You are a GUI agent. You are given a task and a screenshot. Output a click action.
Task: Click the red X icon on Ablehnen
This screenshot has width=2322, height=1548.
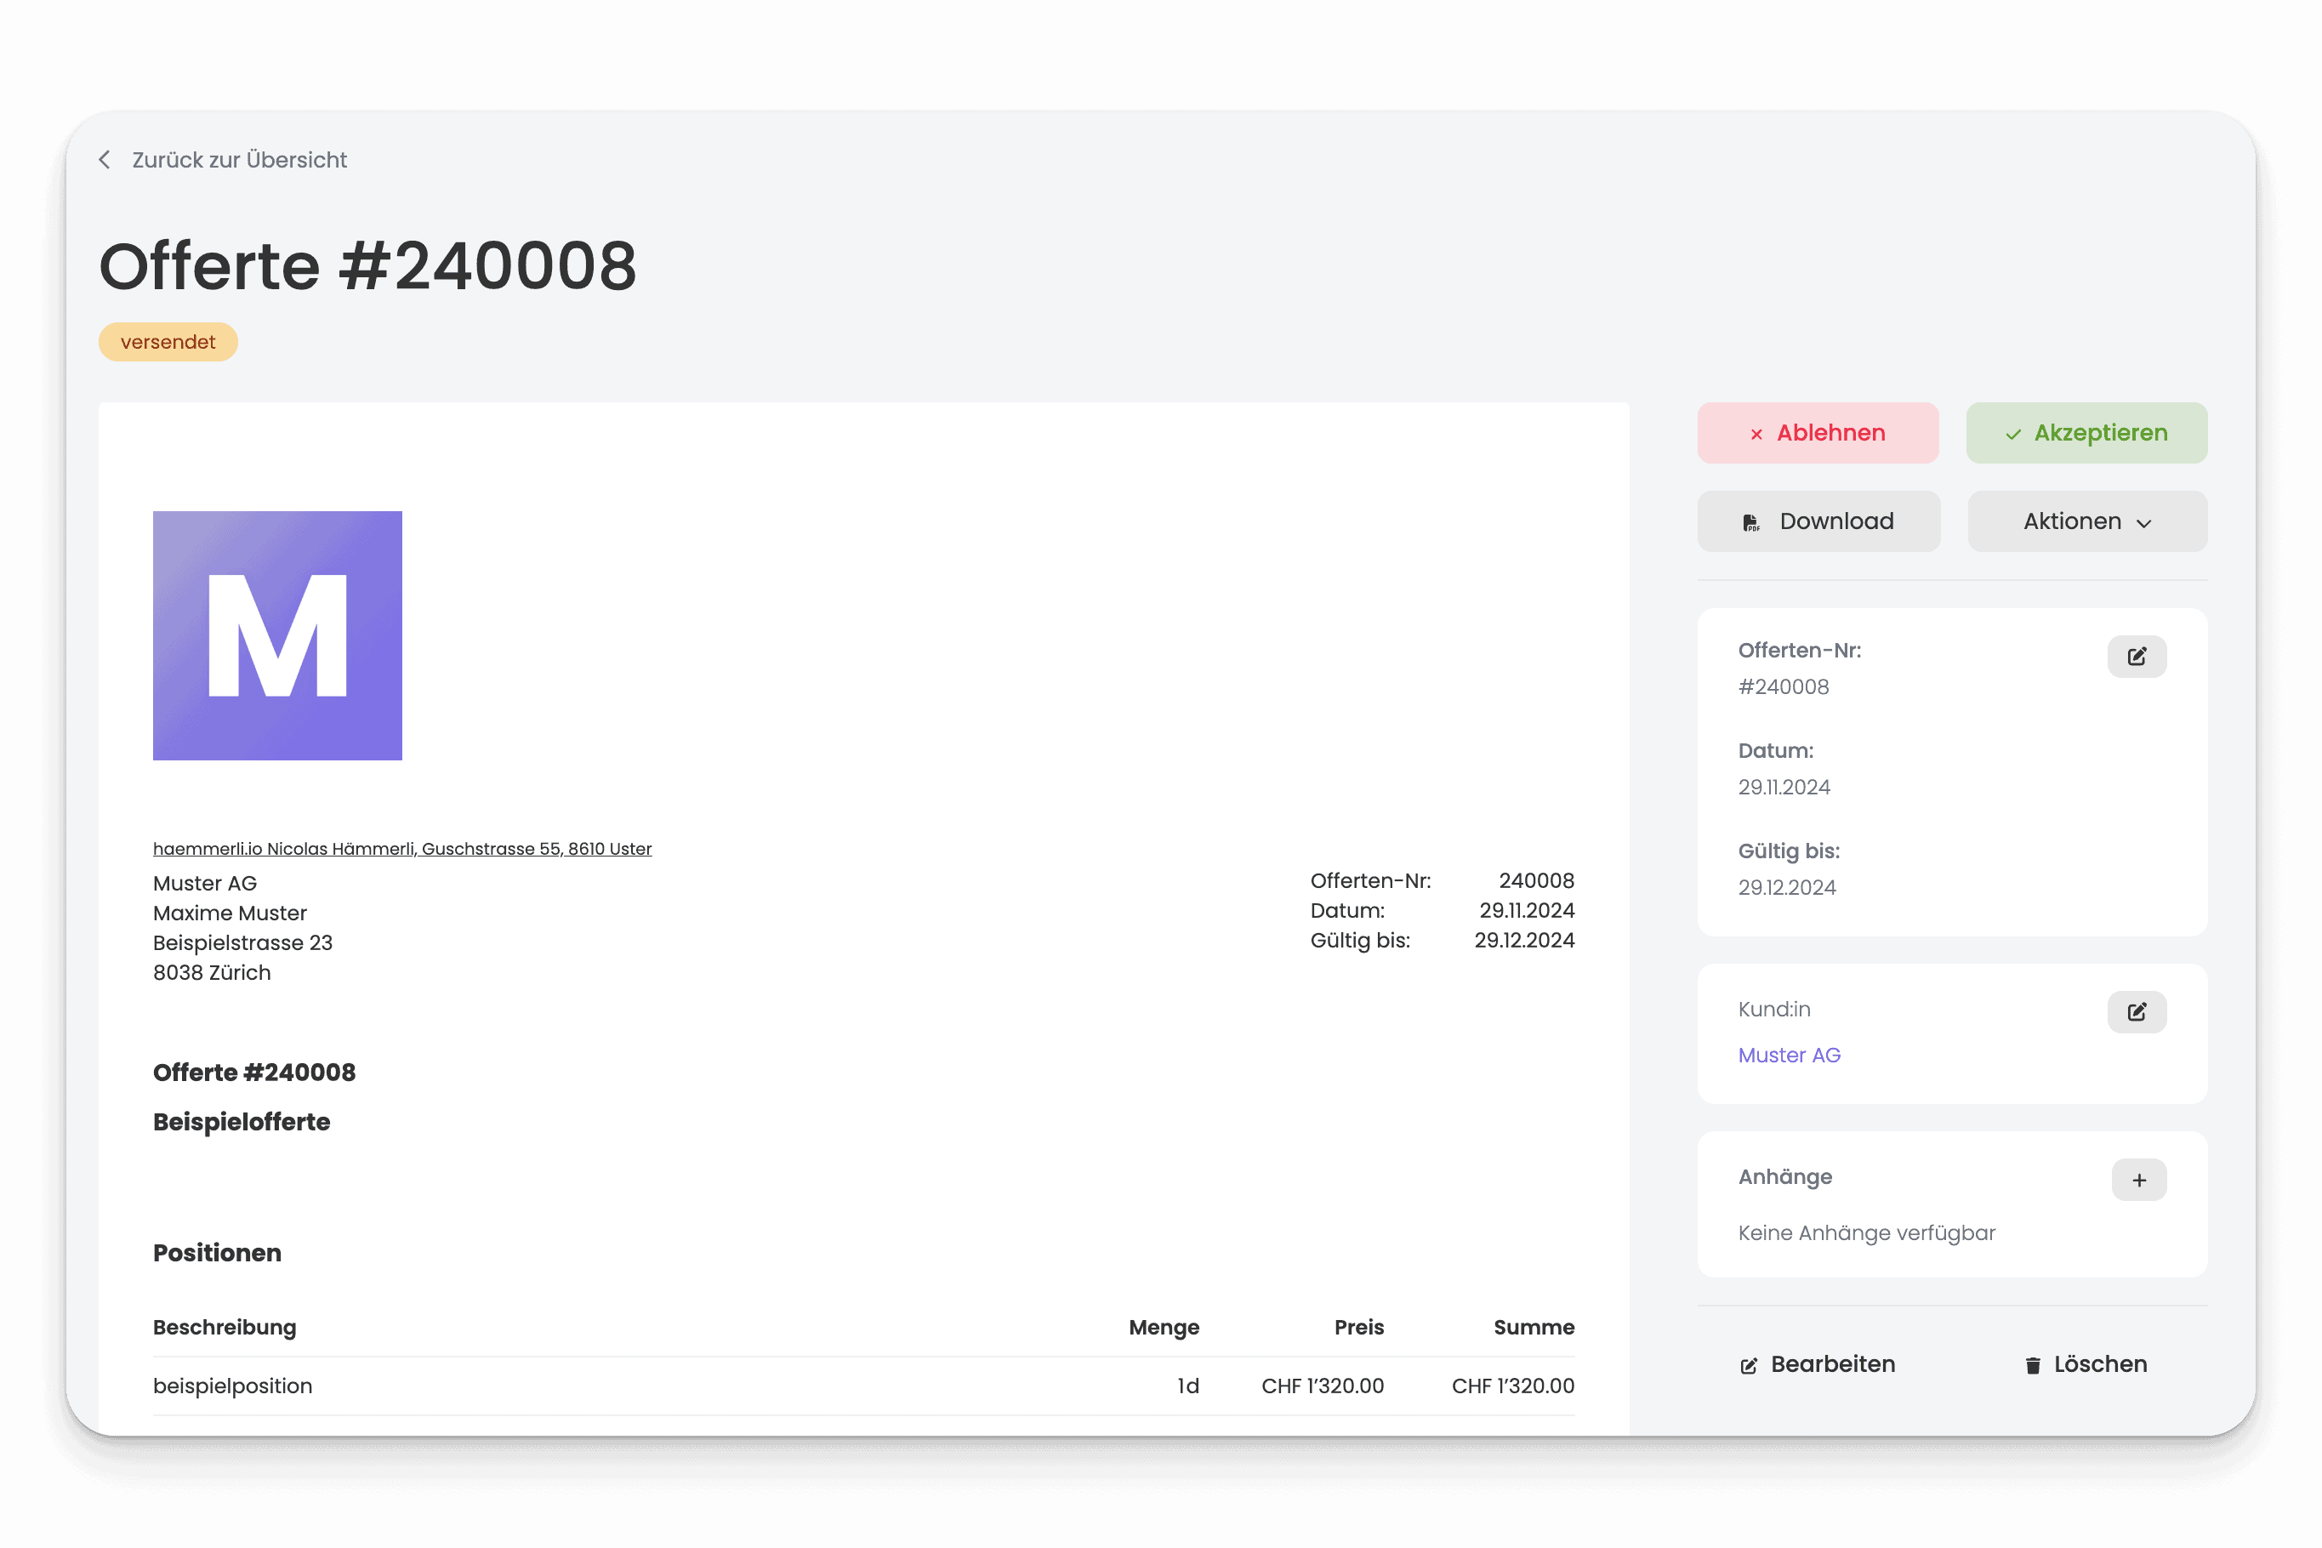coord(1756,435)
